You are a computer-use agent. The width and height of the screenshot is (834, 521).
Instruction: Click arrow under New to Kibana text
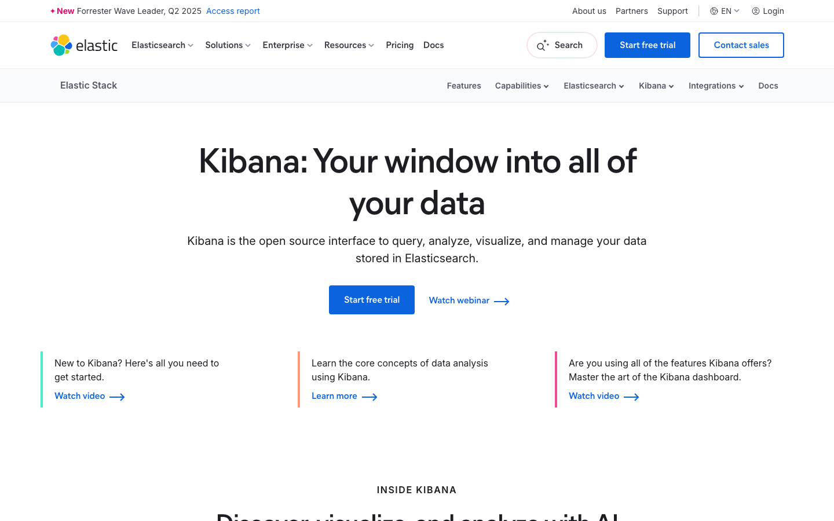(117, 397)
